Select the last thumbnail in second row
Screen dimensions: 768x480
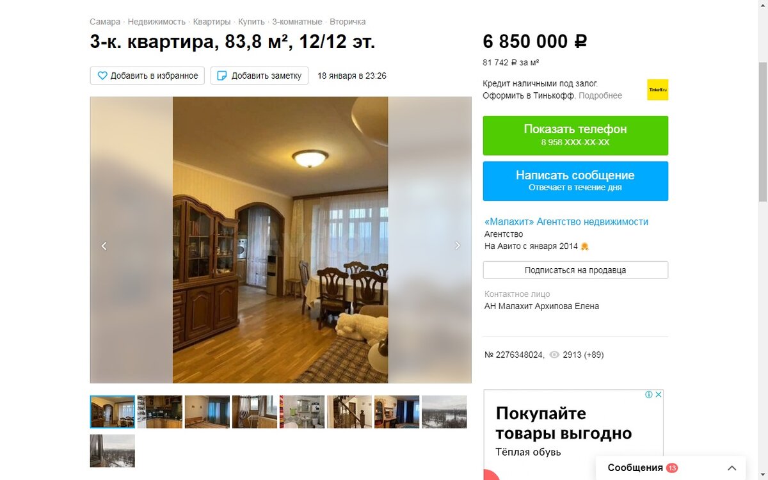tap(113, 451)
